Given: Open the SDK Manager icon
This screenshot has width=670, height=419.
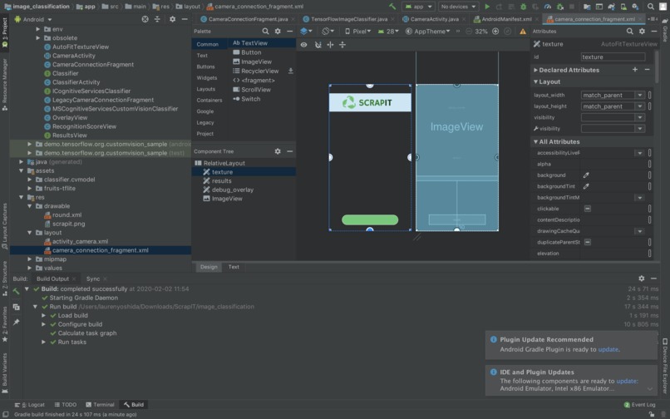Looking at the screenshot, I should (x=635, y=7).
